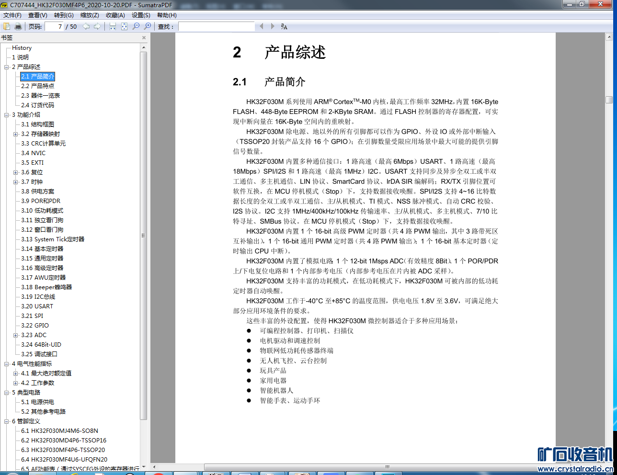The image size is (617, 475).
Task: Open the 缩放(Z) menu
Action: tap(90, 15)
